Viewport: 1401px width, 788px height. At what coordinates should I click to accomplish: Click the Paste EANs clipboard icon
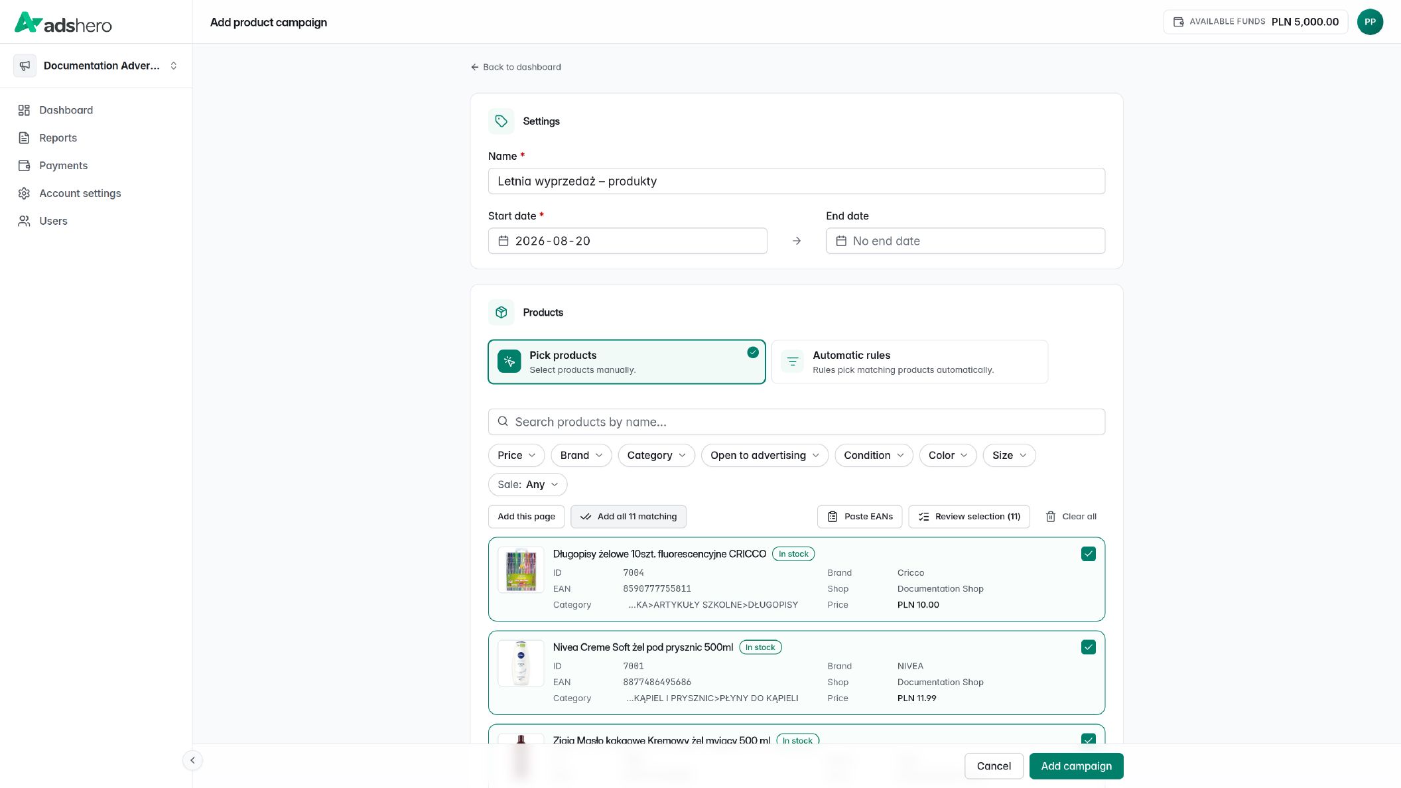[833, 517]
